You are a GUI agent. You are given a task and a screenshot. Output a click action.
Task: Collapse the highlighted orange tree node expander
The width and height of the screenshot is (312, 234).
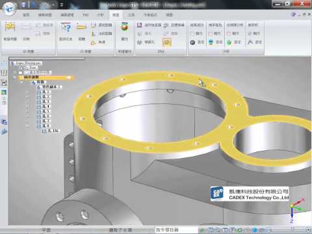15,77
